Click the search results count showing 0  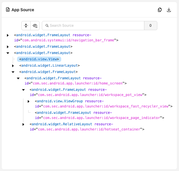coord(151,26)
